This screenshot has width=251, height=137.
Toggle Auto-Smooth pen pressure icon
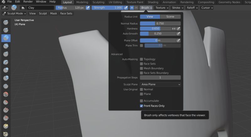coord(178,34)
